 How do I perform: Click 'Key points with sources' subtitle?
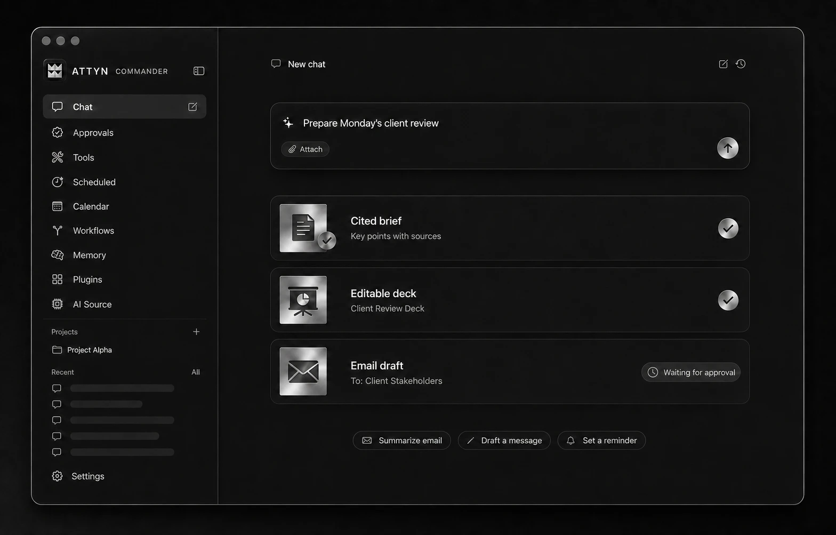pyautogui.click(x=396, y=236)
